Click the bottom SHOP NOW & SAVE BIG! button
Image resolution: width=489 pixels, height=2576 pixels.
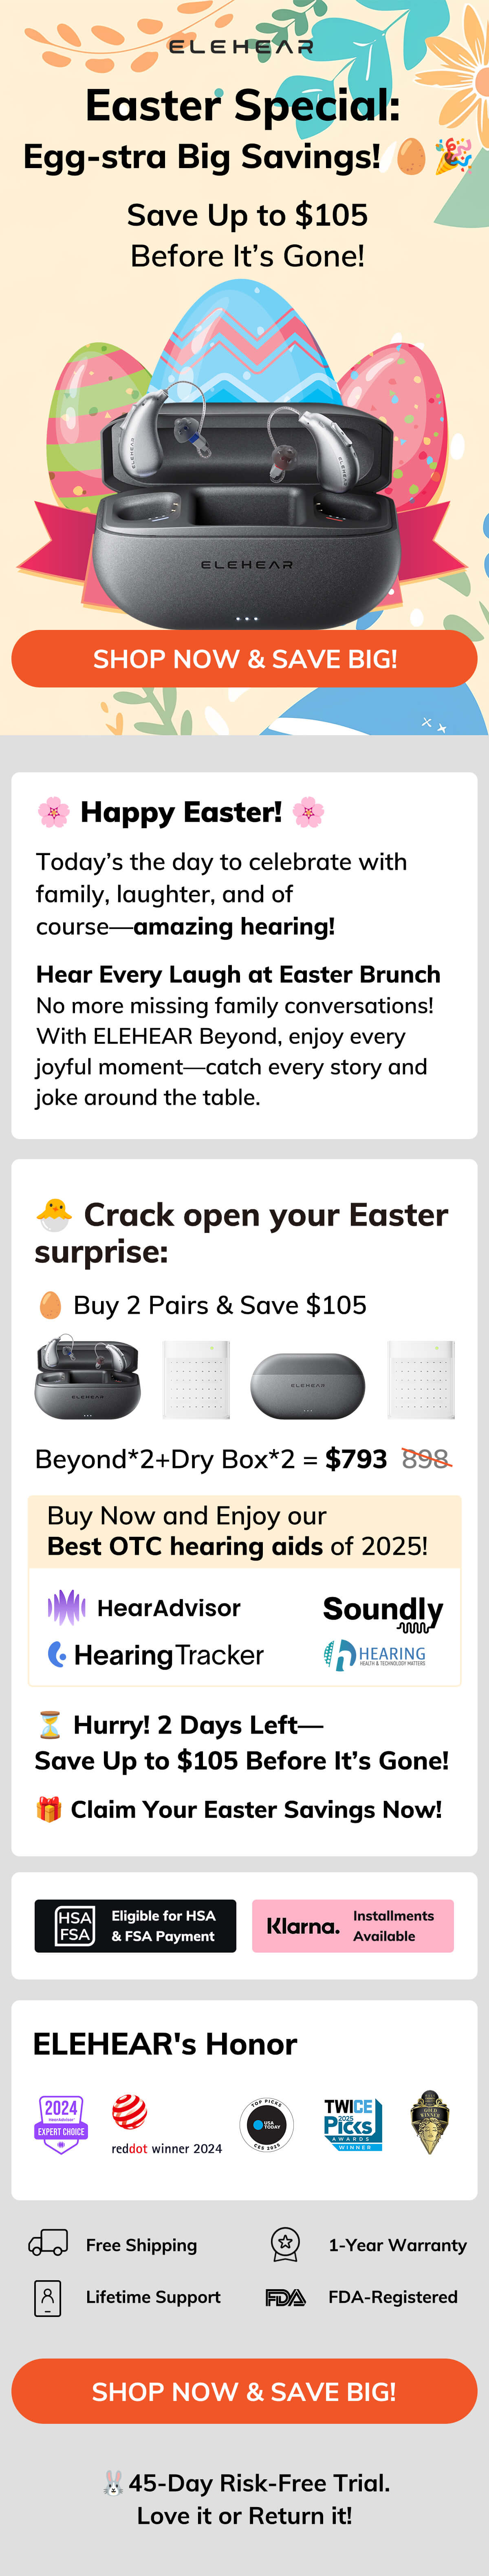coord(244,2391)
